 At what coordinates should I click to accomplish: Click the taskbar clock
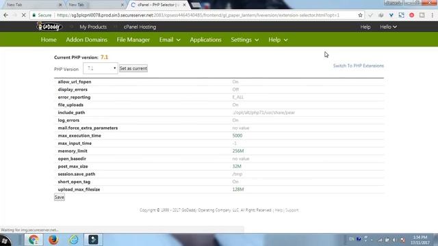(420, 240)
